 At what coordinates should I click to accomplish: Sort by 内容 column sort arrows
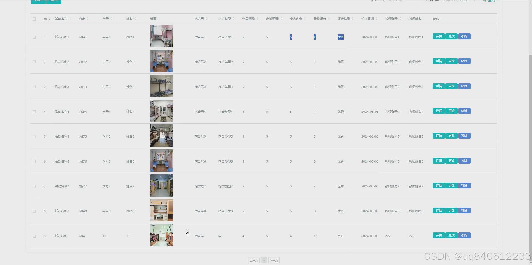pos(88,19)
